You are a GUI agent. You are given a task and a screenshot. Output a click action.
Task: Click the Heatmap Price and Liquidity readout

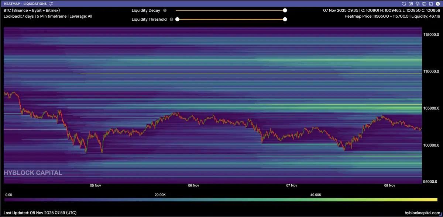pos(392,17)
